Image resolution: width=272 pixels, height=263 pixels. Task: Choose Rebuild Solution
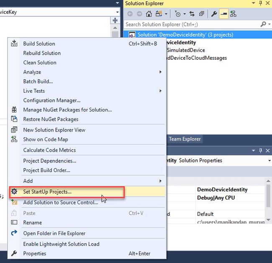pos(87,53)
